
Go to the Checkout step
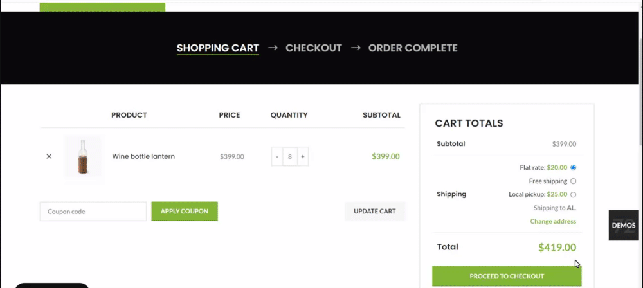tap(314, 48)
